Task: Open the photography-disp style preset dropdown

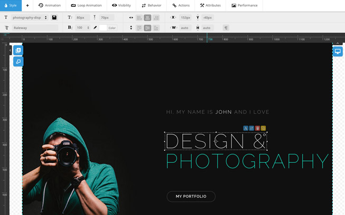Action: pyautogui.click(x=30, y=17)
